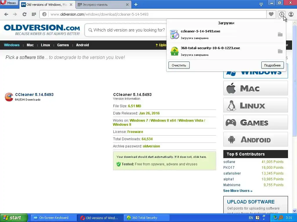The height and width of the screenshot is (222, 297).
Task: Click the EN language indicator
Action: click(x=251, y=218)
